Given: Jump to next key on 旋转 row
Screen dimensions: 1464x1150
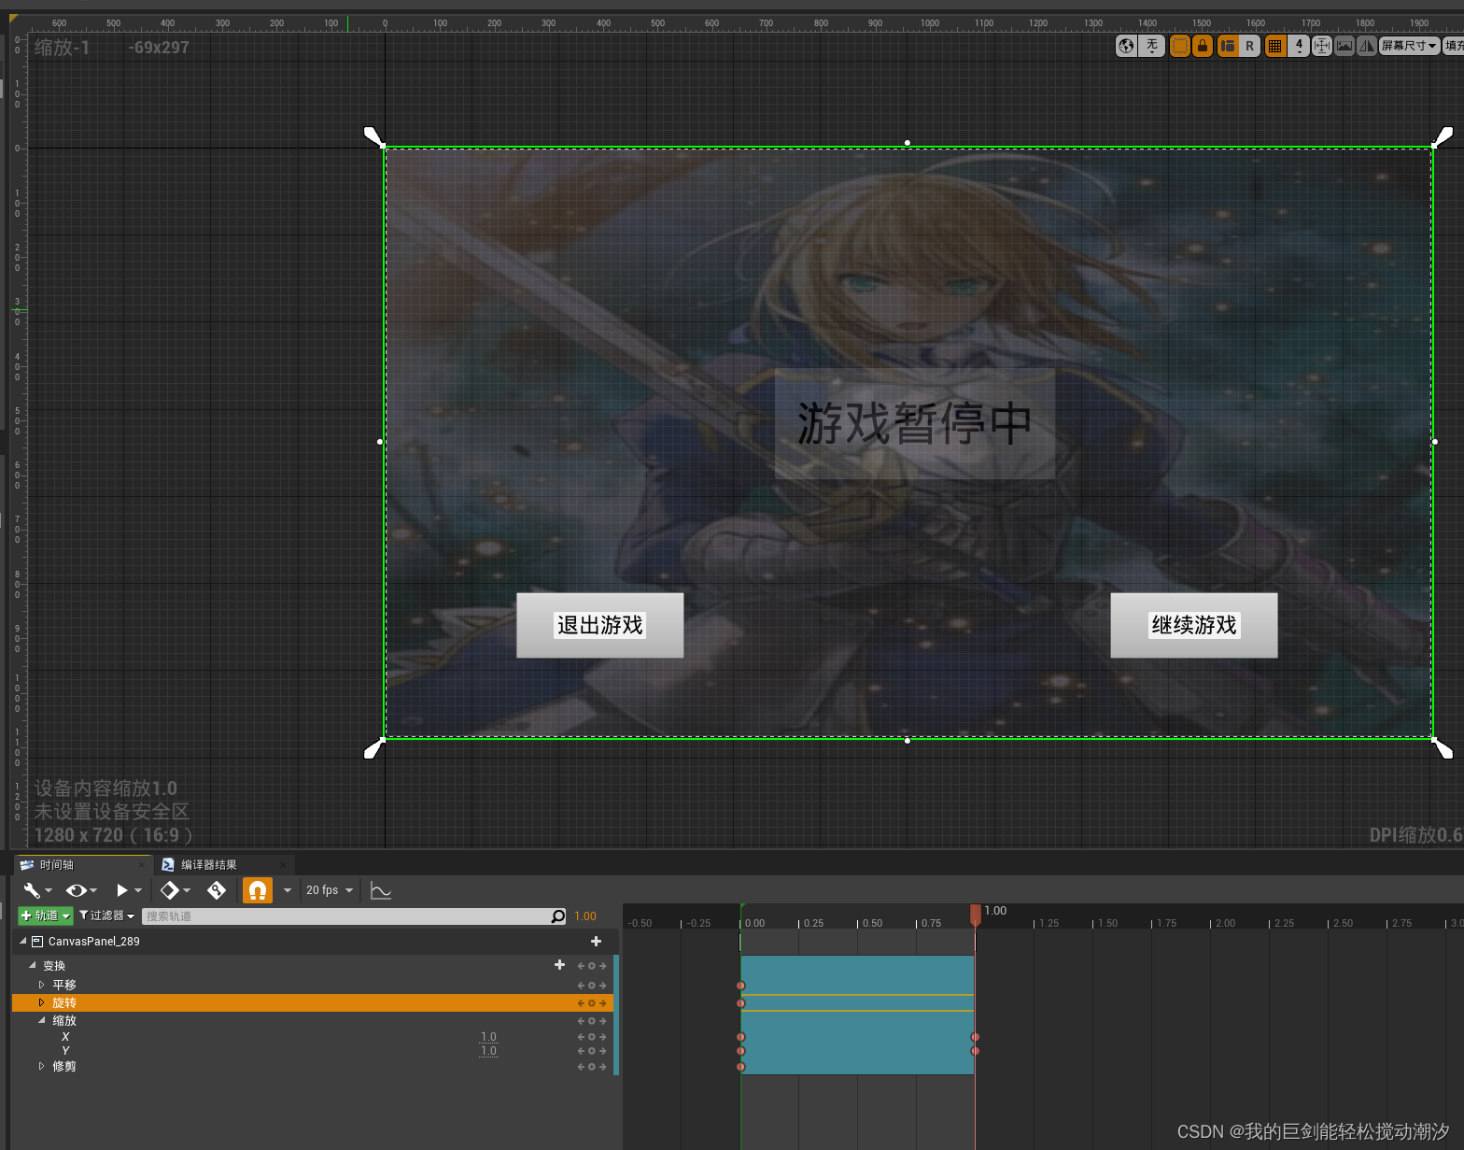Looking at the screenshot, I should [x=603, y=1003].
